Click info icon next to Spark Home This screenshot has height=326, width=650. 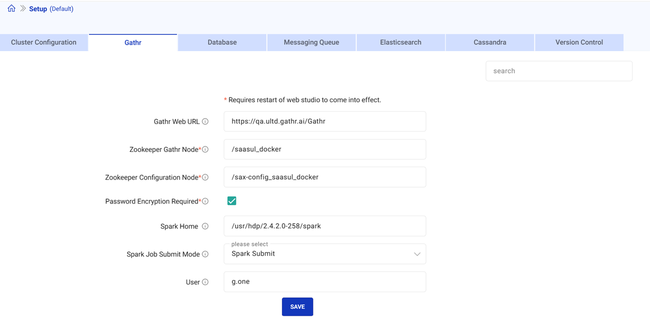[x=205, y=226]
